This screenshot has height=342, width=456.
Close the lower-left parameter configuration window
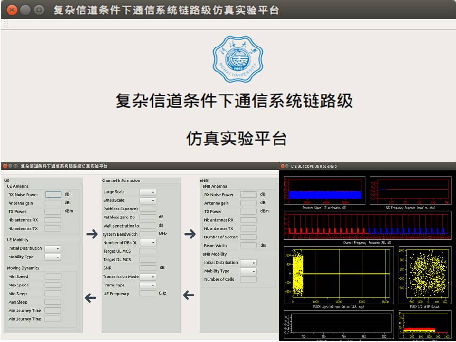click(x=5, y=166)
